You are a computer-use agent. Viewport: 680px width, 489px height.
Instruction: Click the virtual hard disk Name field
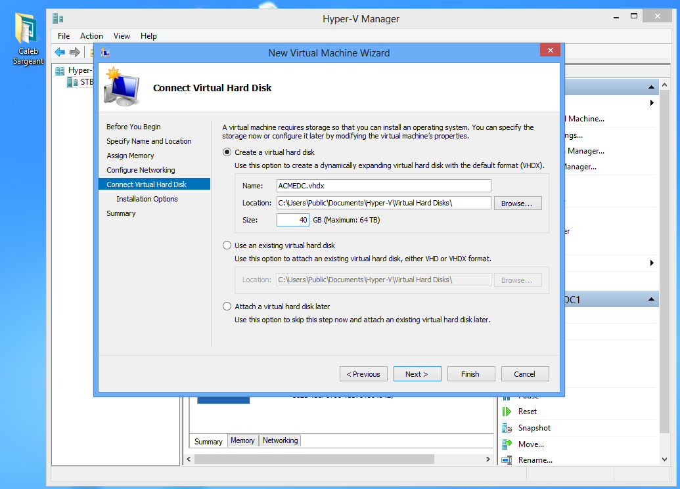pos(384,186)
